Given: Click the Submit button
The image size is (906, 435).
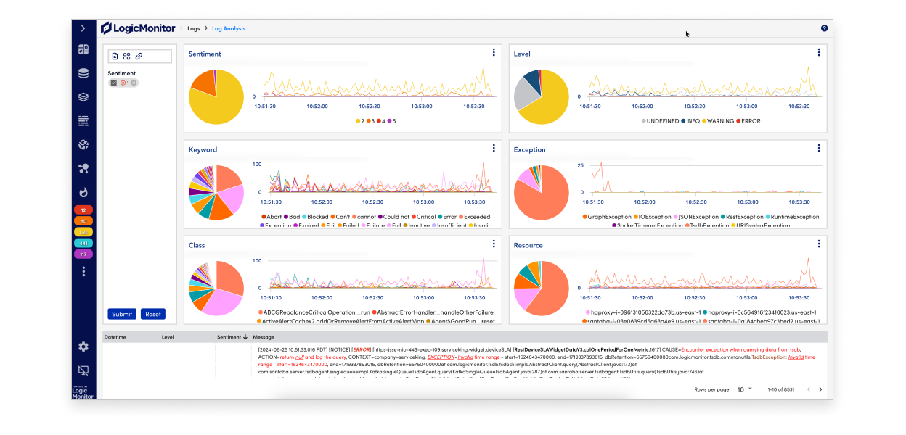Looking at the screenshot, I should pyautogui.click(x=122, y=314).
